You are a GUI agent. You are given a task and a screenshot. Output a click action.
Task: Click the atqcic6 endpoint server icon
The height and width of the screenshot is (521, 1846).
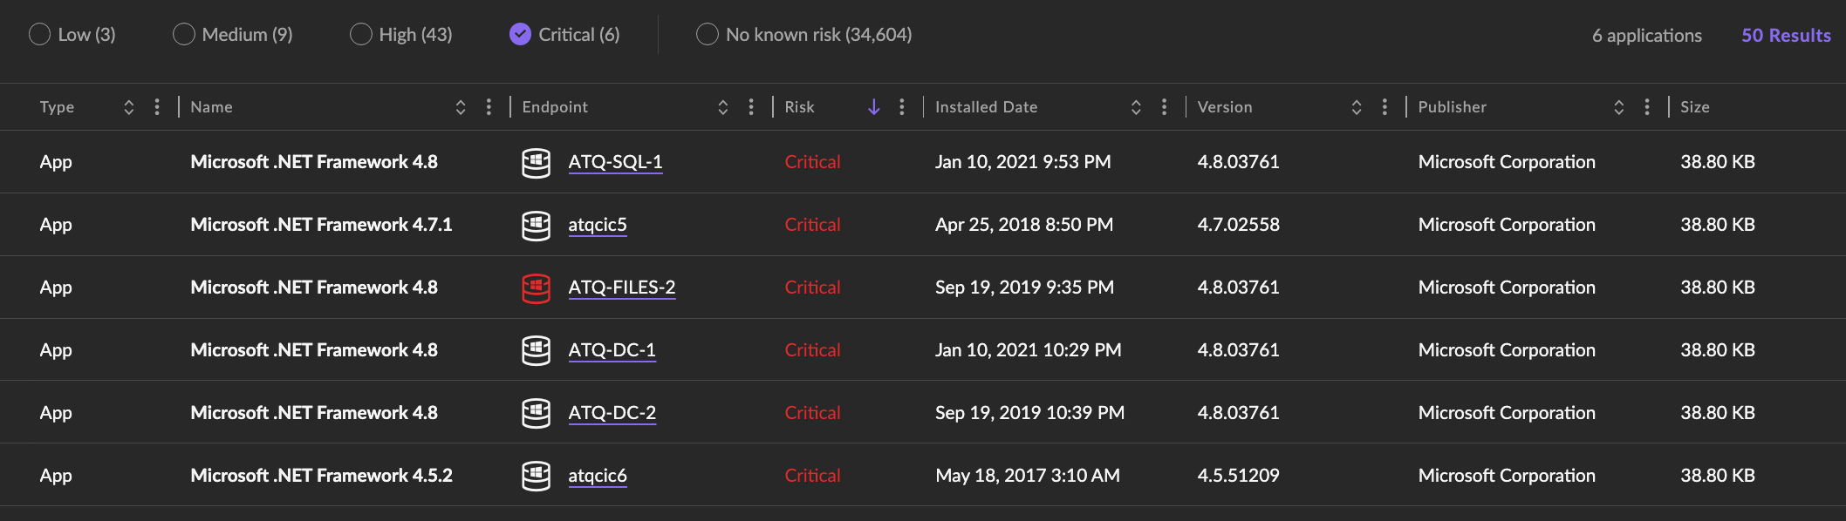click(536, 476)
